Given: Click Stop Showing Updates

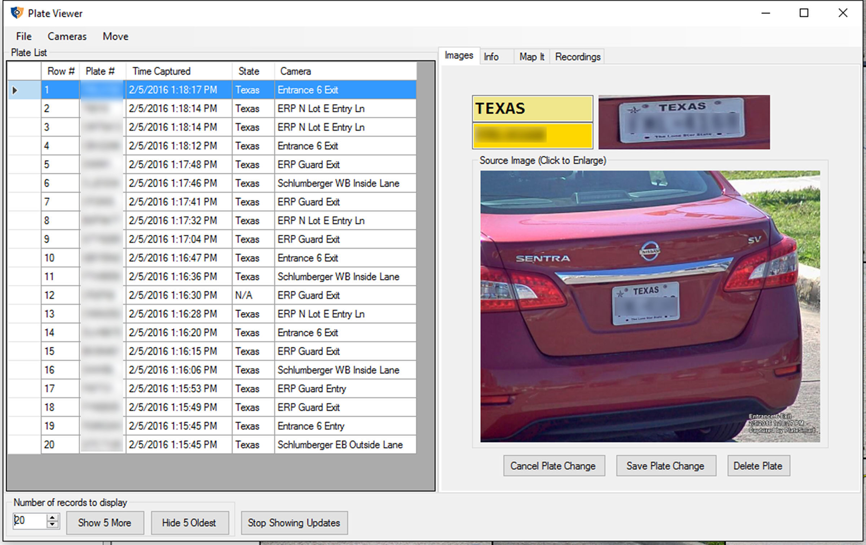Looking at the screenshot, I should pyautogui.click(x=294, y=523).
